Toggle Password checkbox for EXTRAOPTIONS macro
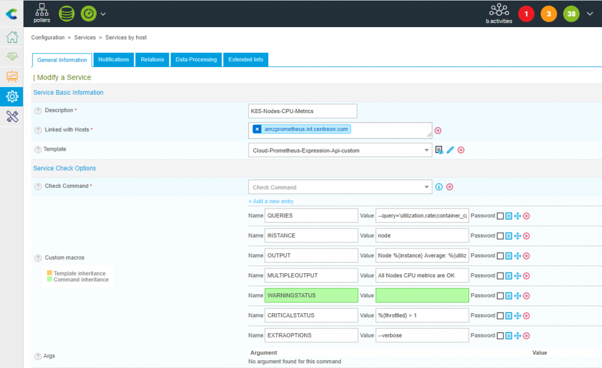Screen dimensions: 602x368 [x=500, y=336]
